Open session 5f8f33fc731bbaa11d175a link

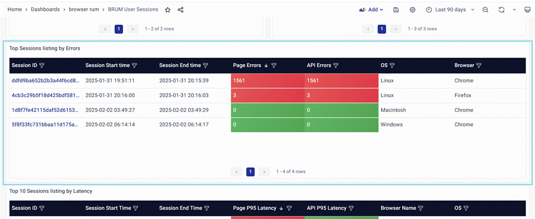point(46,124)
